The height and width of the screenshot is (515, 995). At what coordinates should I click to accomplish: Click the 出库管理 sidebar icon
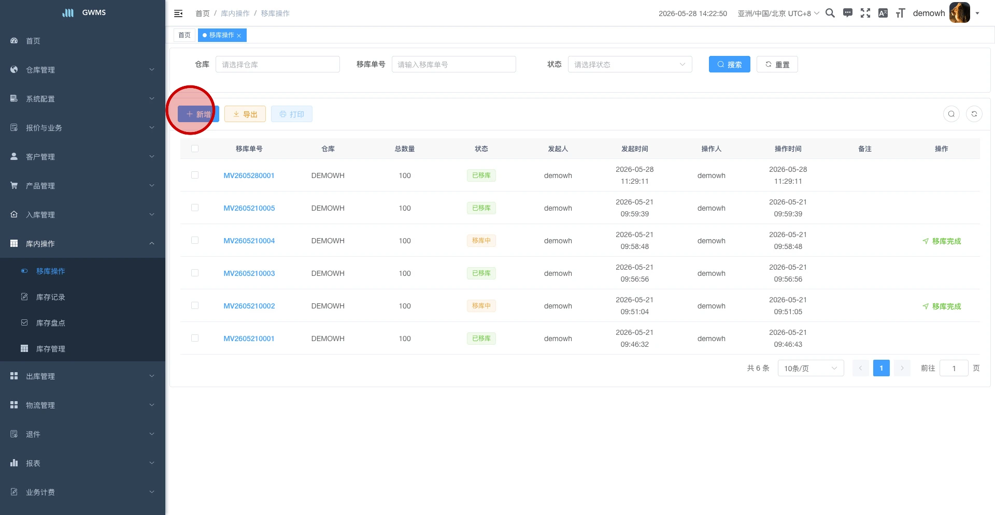(x=14, y=376)
